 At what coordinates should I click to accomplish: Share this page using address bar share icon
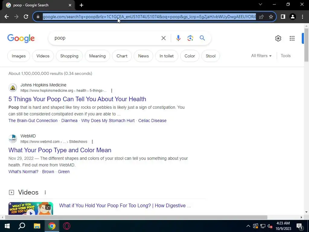(261, 17)
